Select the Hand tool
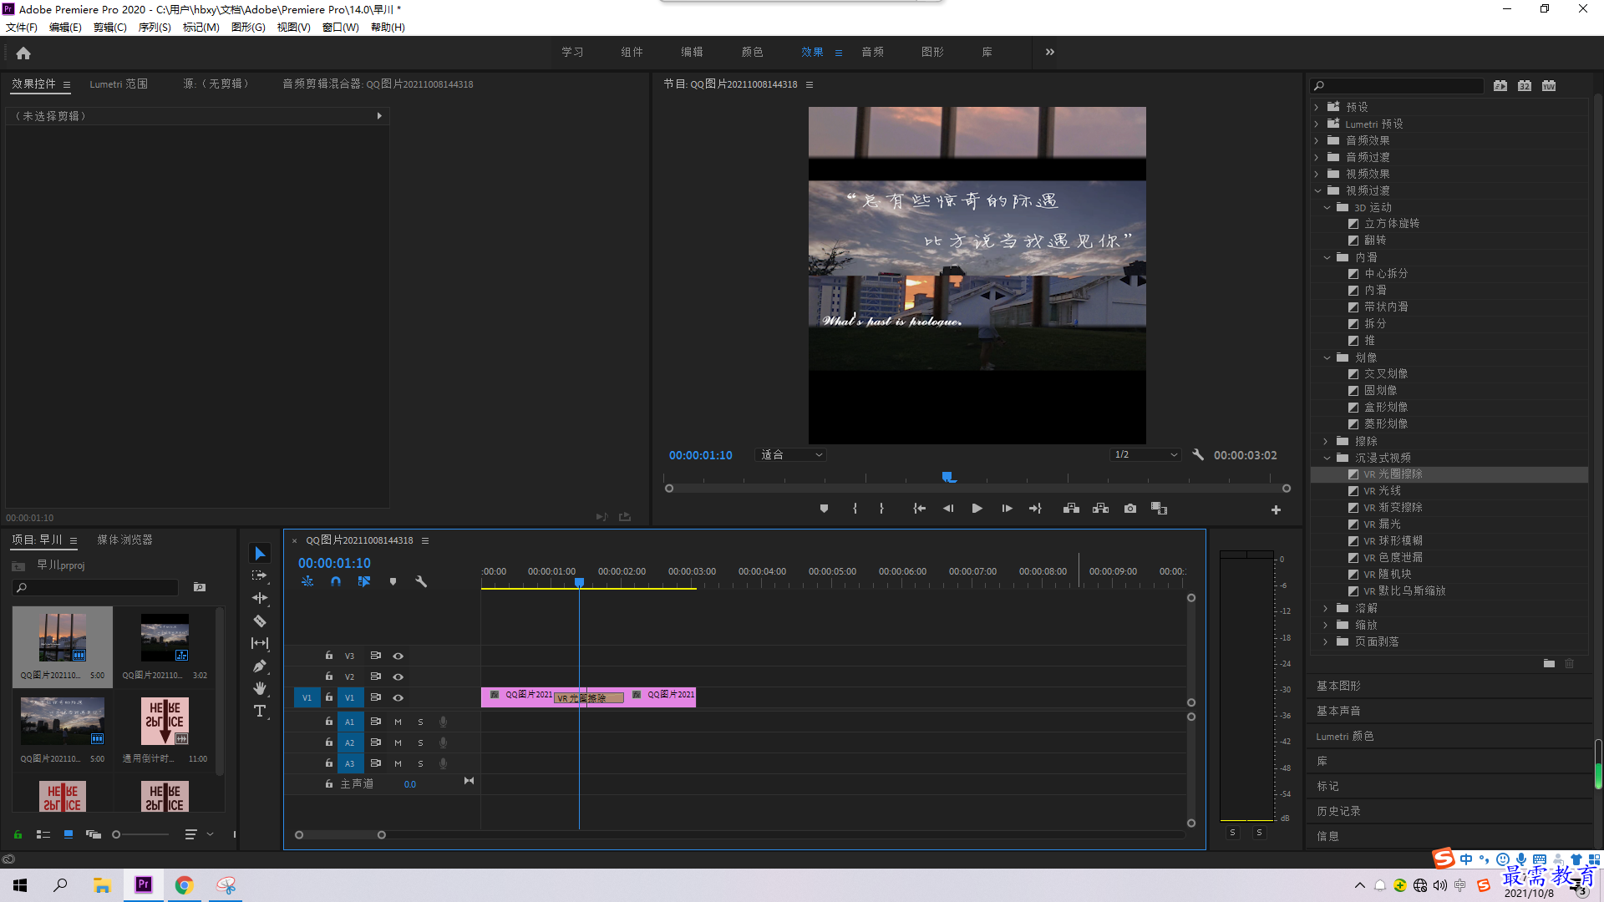The image size is (1604, 902). 260,688
